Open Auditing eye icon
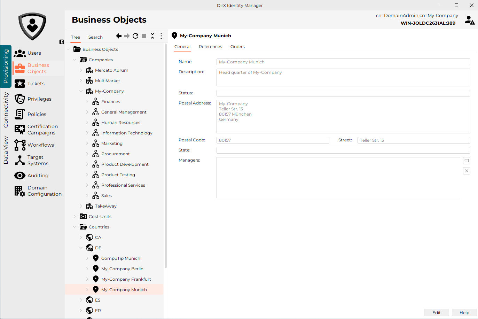The width and height of the screenshot is (478, 319). [20, 176]
